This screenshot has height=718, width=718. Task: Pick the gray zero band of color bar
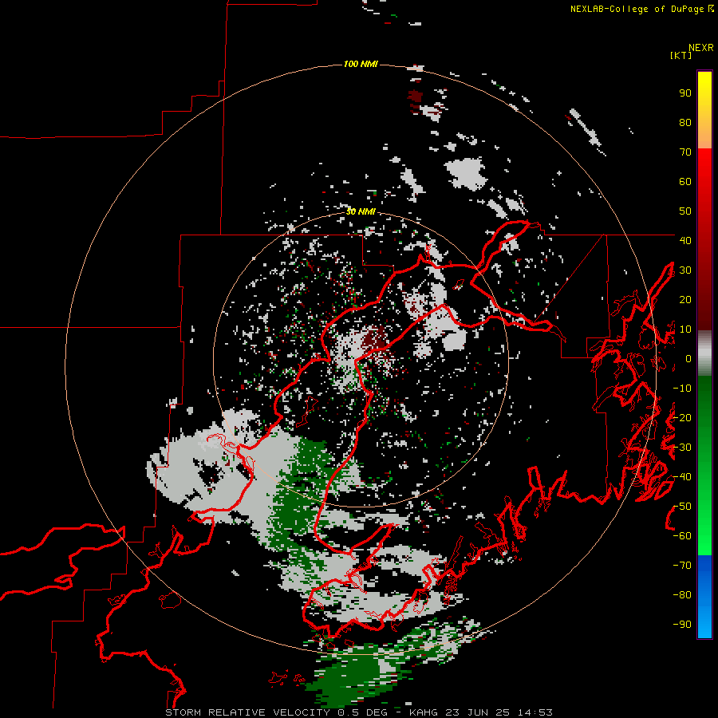704,353
